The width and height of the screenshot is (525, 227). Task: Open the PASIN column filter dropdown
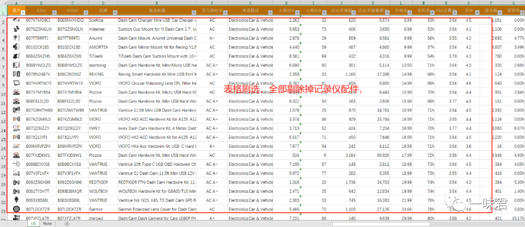click(86, 12)
